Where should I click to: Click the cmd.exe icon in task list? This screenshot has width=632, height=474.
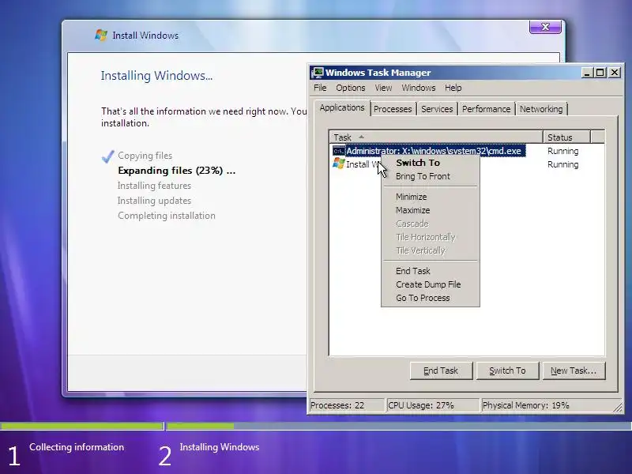[339, 151]
